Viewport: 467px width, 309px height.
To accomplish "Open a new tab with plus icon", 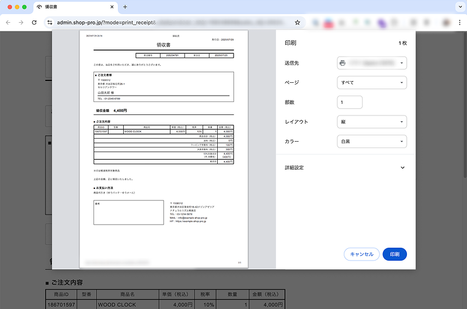I will [125, 7].
